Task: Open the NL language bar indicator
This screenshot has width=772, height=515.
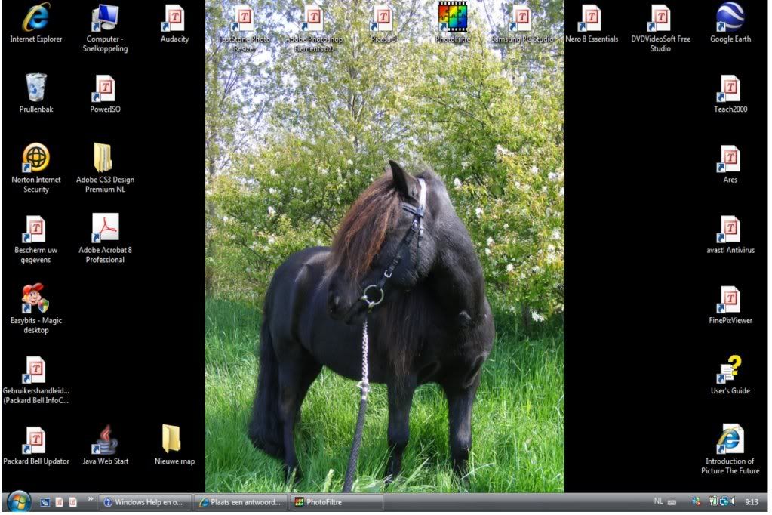Action: click(x=659, y=501)
